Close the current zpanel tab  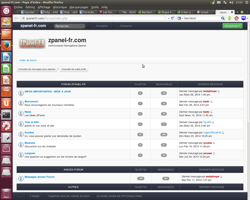tap(232, 12)
